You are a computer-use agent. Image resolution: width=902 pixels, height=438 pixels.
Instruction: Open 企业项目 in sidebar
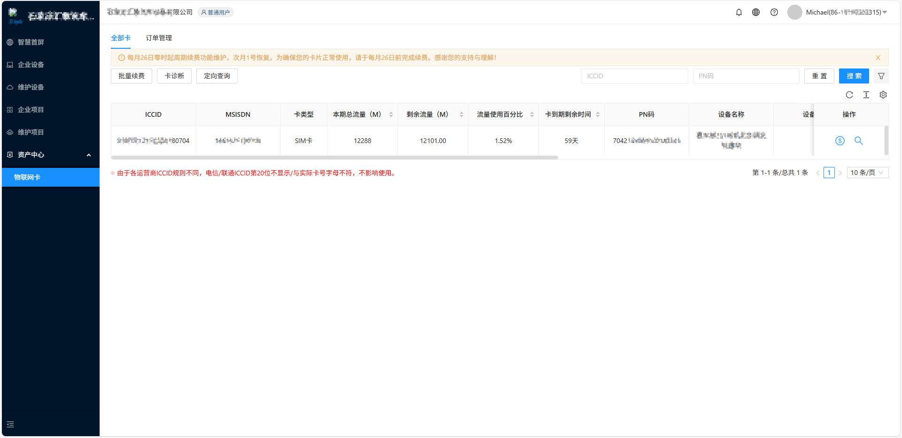tap(51, 110)
